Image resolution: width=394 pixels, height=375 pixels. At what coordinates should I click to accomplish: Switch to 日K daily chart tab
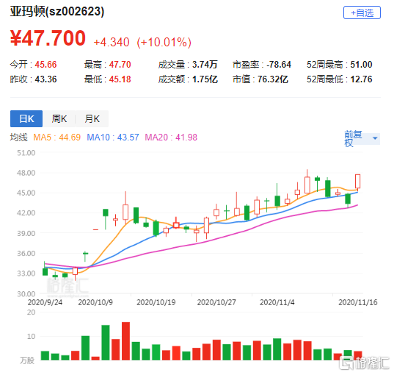(x=26, y=118)
